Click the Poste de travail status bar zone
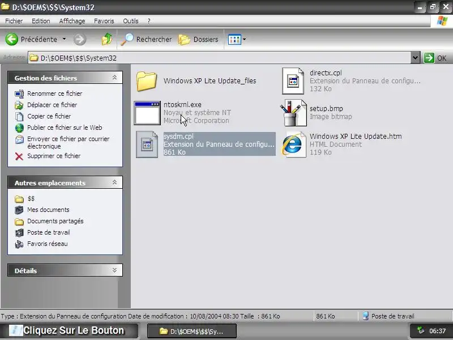This screenshot has height=340, width=453. 404,316
